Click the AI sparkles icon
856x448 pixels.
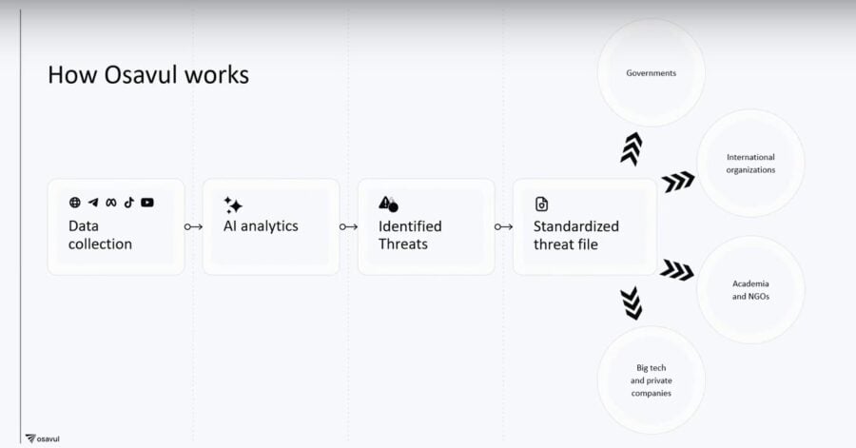[x=233, y=205]
